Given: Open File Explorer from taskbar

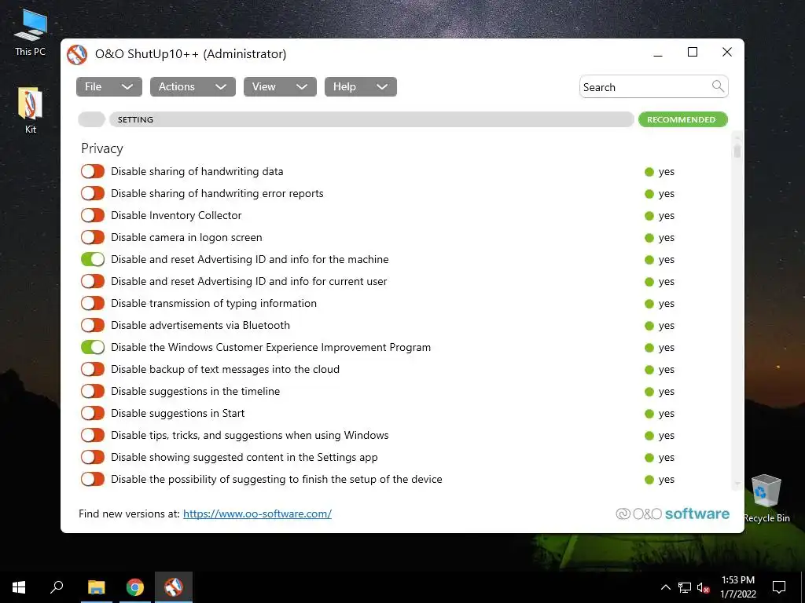Looking at the screenshot, I should [96, 587].
